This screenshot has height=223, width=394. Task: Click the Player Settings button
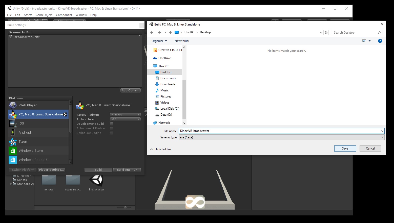click(x=52, y=170)
